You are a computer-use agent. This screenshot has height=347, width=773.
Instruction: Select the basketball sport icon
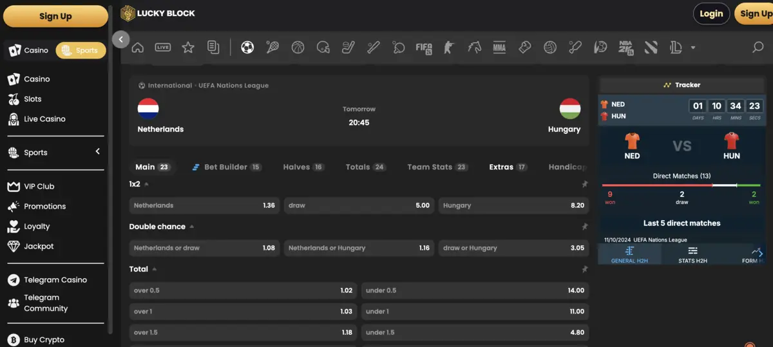click(298, 47)
